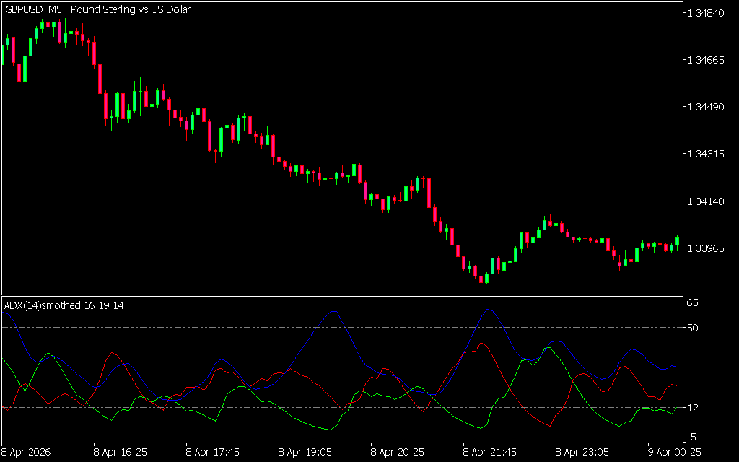Image resolution: width=739 pixels, height=462 pixels.
Task: Click the ADX(14)smothed indicator label
Action: tap(64, 305)
